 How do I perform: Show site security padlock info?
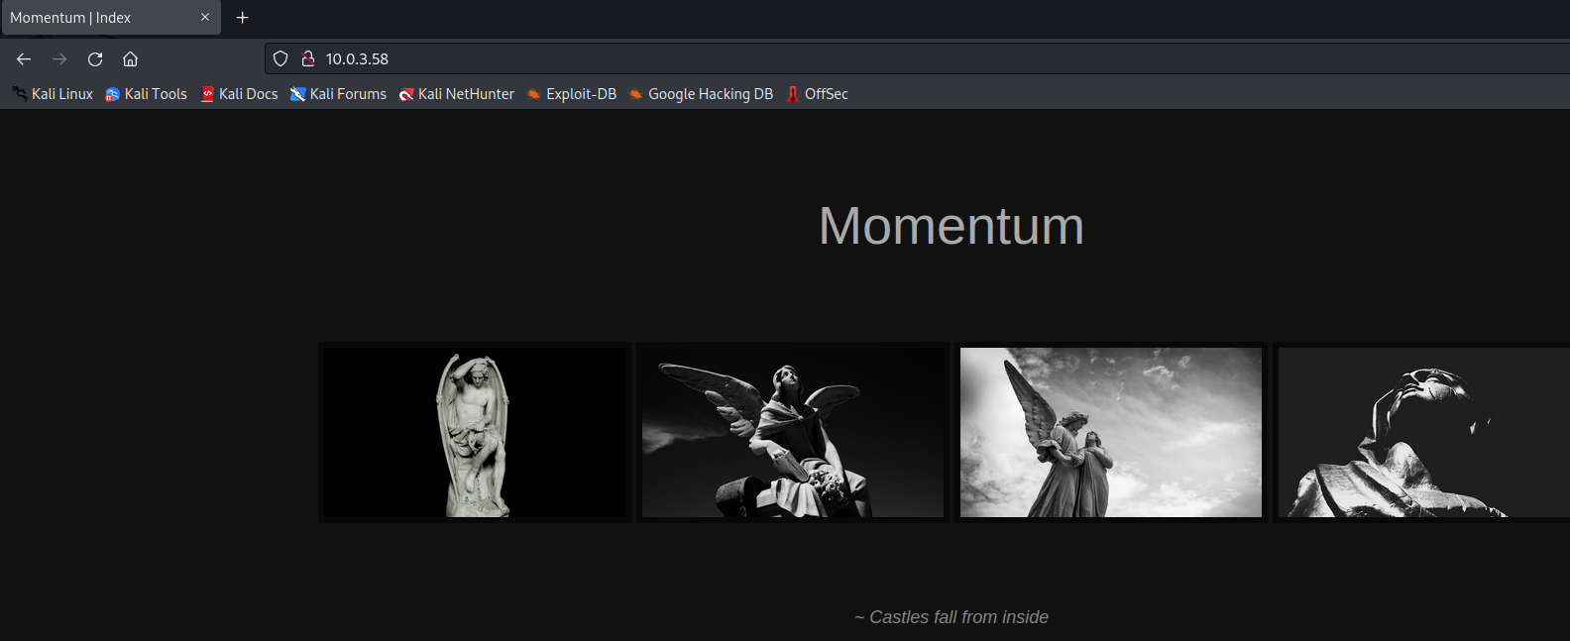pos(307,59)
